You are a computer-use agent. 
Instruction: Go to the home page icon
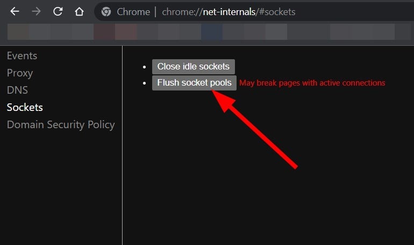[79, 11]
